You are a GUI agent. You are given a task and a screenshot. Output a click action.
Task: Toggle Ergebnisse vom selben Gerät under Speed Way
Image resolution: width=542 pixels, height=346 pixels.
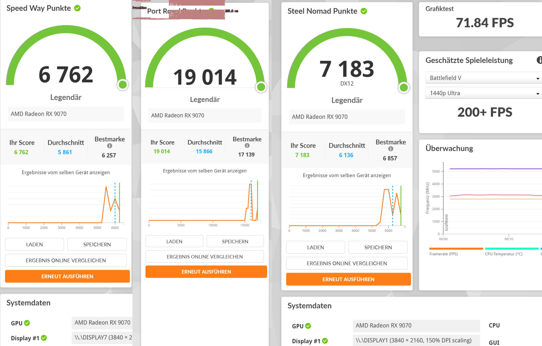(66, 172)
